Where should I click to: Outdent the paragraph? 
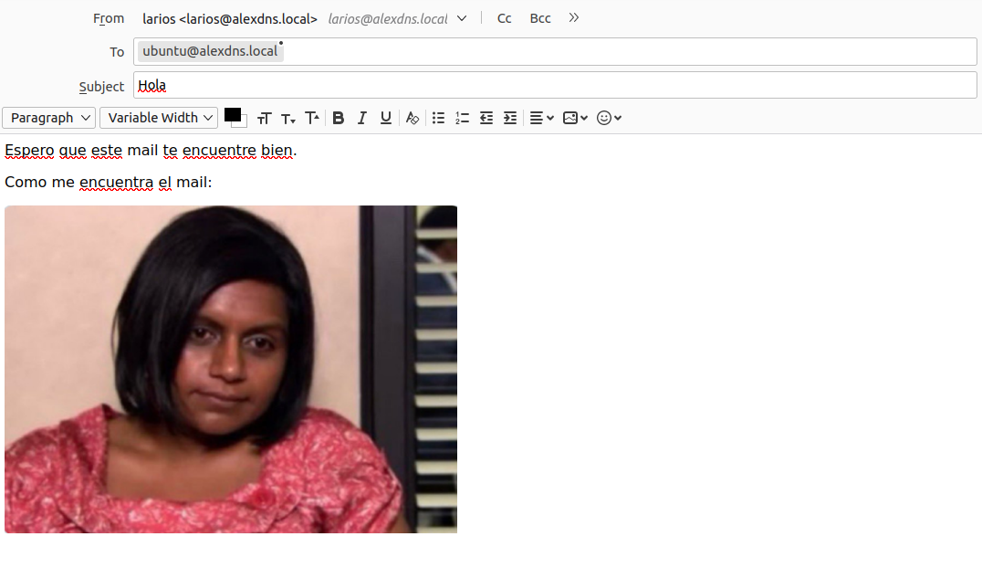pyautogui.click(x=486, y=118)
